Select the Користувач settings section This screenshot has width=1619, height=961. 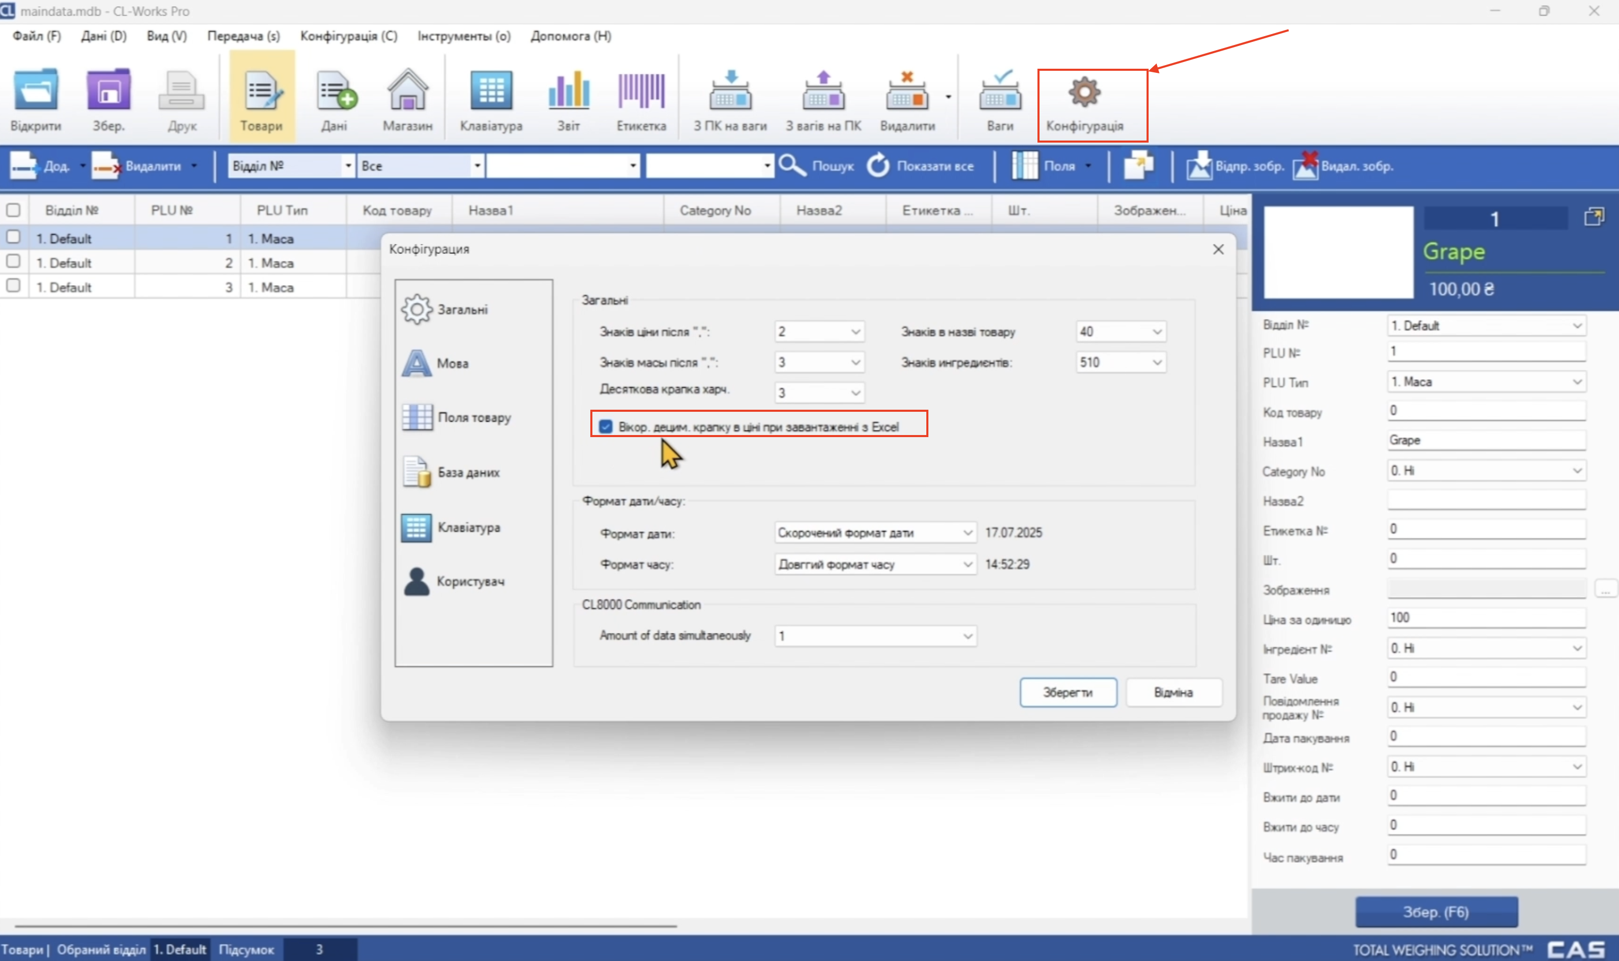coord(470,581)
